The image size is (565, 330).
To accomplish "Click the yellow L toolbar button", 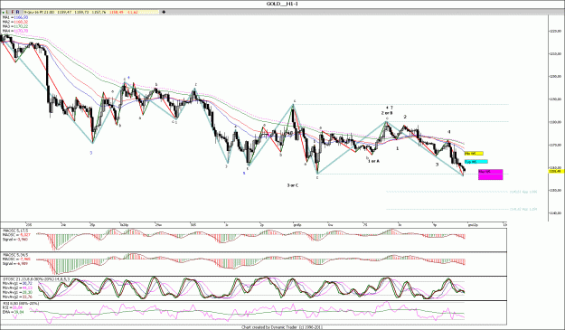I will pyautogui.click(x=7, y=12).
